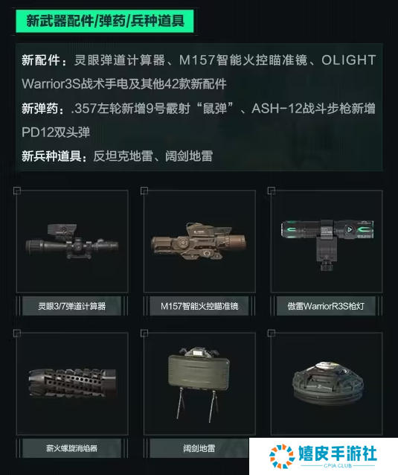Image resolution: width=398 pixels, height=475 pixels.
Task: Select the Claymore mine image
Action: click(x=199, y=384)
